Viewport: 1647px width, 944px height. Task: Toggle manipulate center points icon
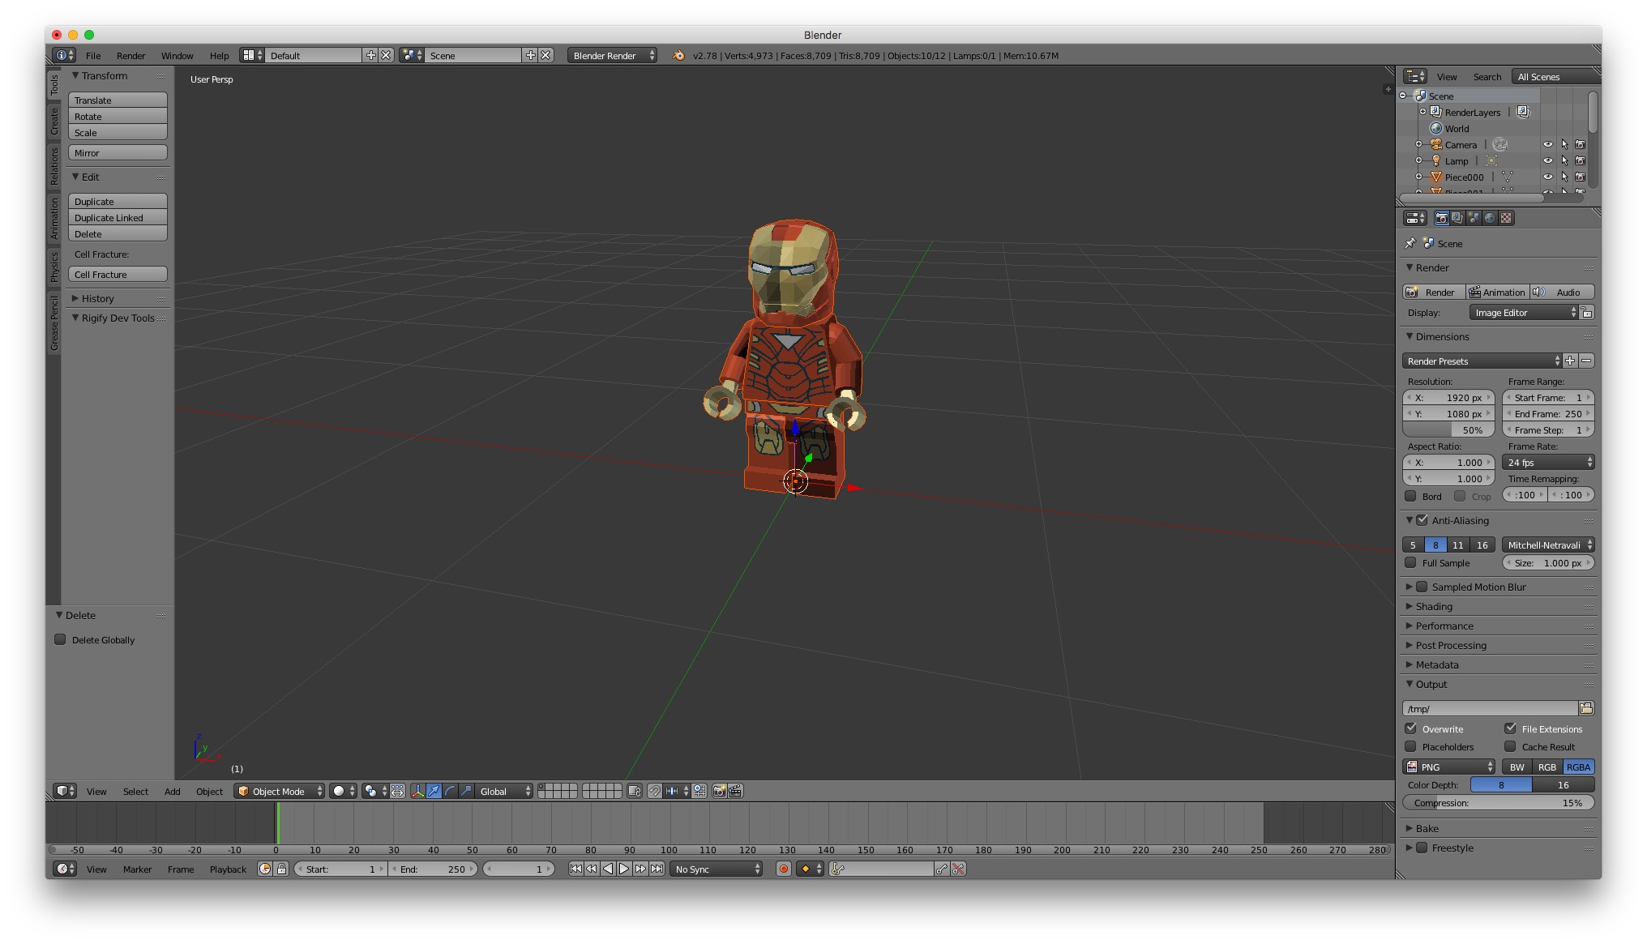click(397, 792)
